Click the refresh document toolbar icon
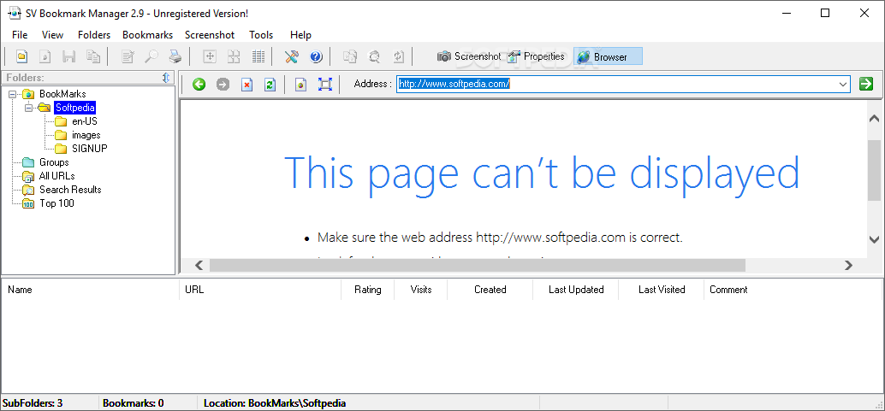The image size is (885, 411). tap(399, 56)
